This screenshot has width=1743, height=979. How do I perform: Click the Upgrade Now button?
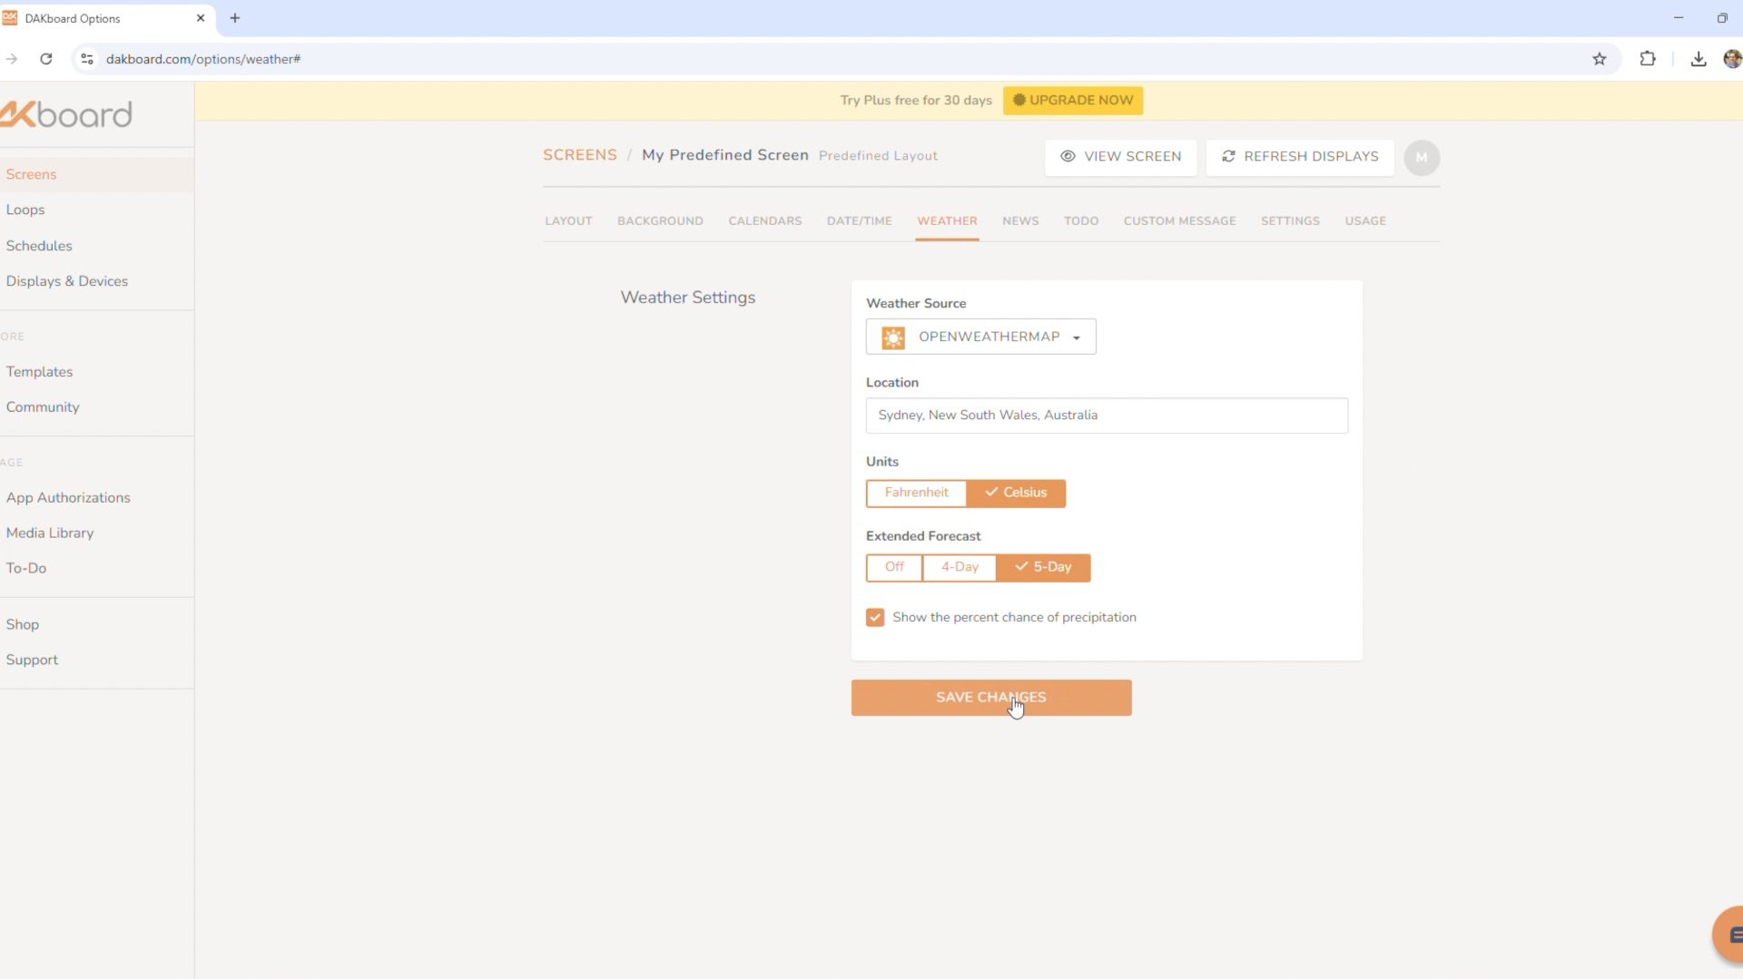click(x=1072, y=101)
